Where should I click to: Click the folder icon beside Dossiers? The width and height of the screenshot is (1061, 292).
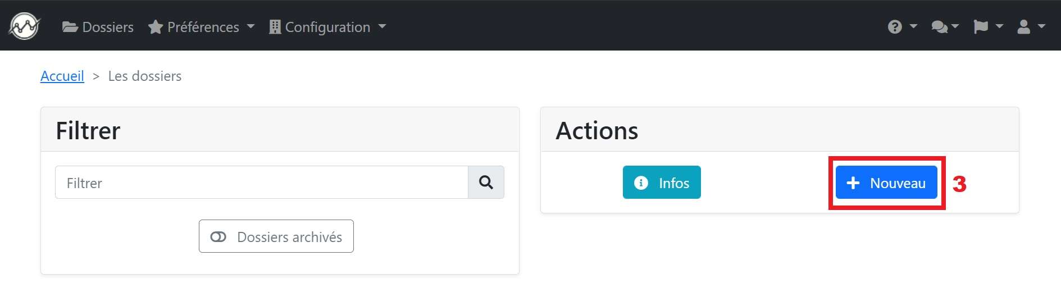(x=70, y=27)
